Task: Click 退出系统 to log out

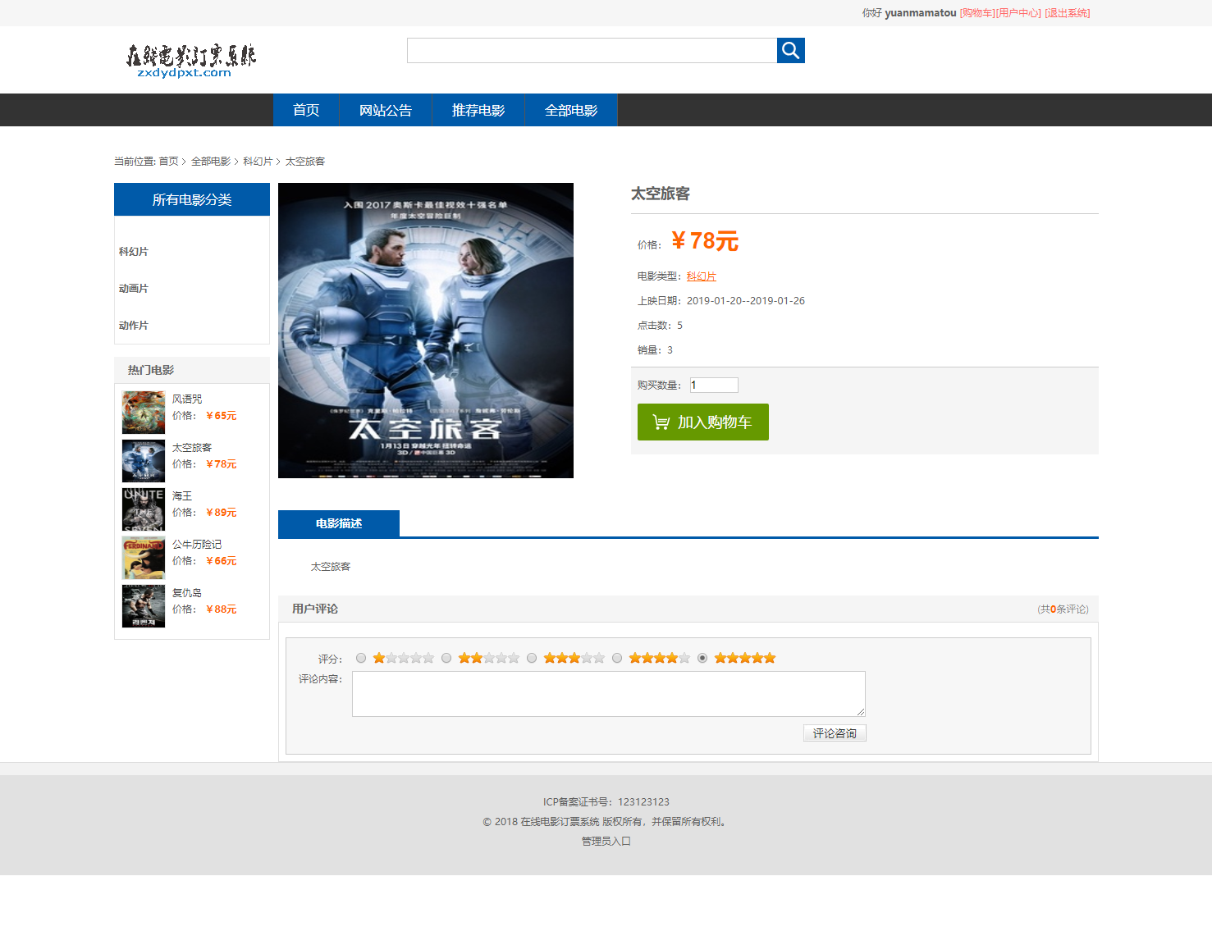Action: 1066,13
